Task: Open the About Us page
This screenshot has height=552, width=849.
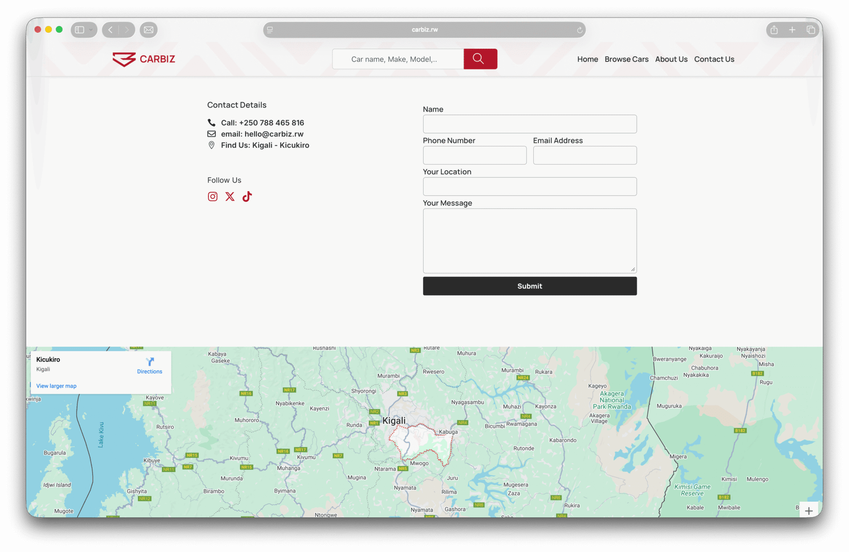Action: pos(671,59)
